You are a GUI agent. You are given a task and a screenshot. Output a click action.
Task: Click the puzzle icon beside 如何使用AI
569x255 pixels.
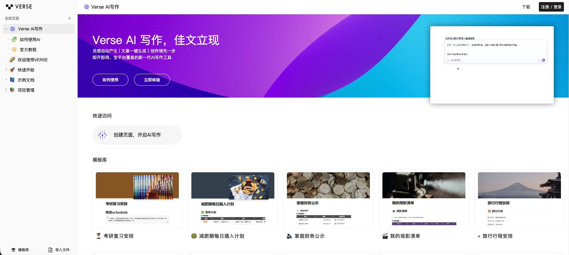click(14, 39)
